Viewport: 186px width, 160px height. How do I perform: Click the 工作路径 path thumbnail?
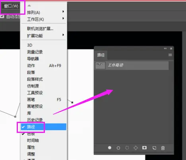click(x=100, y=65)
